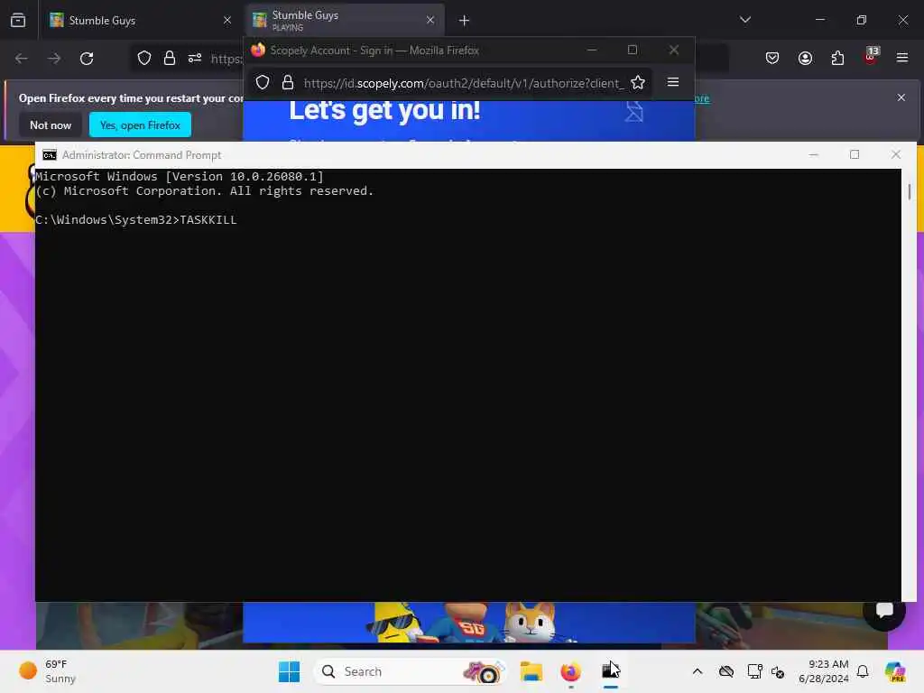924x693 pixels.
Task: Switch to Firefox from taskbar
Action: [x=570, y=671]
